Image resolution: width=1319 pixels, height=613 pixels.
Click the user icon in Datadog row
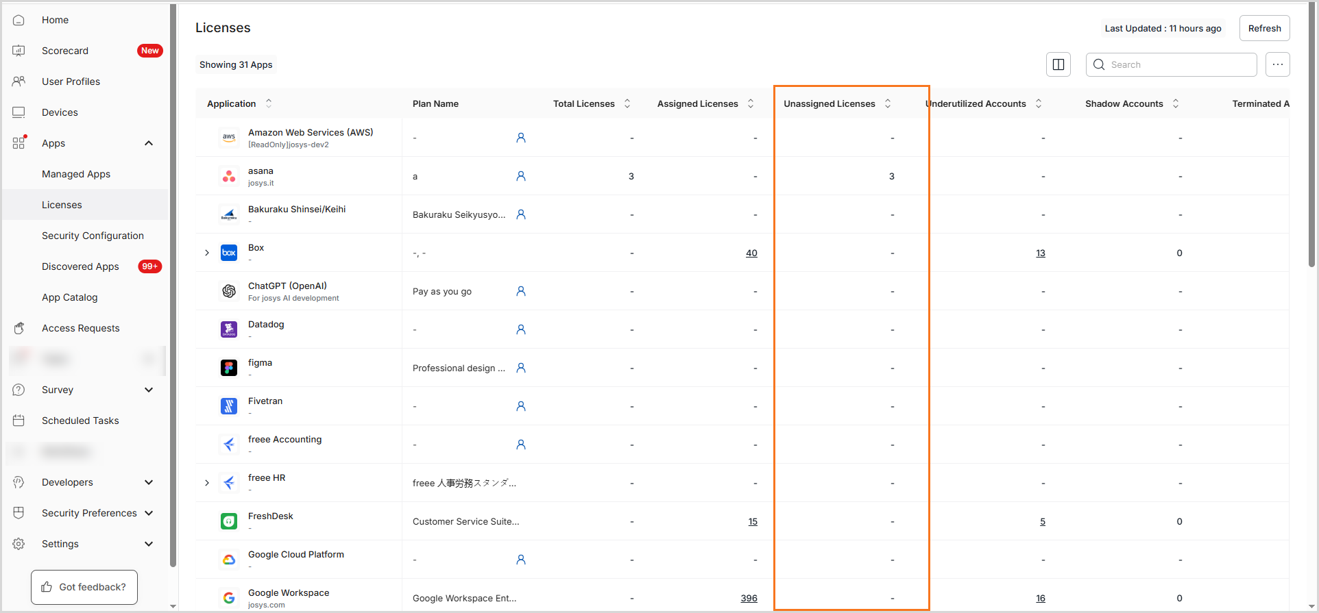521,329
